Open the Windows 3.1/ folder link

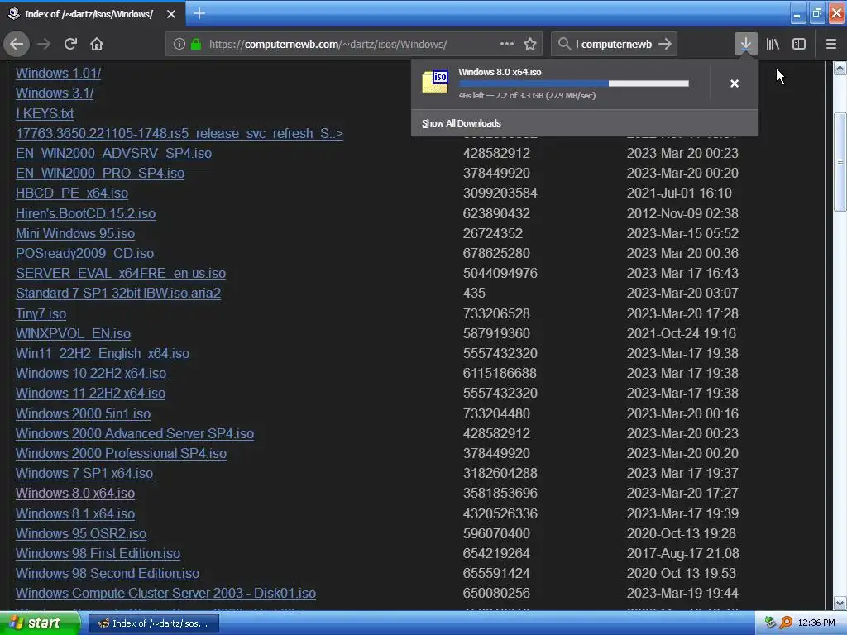click(x=55, y=93)
